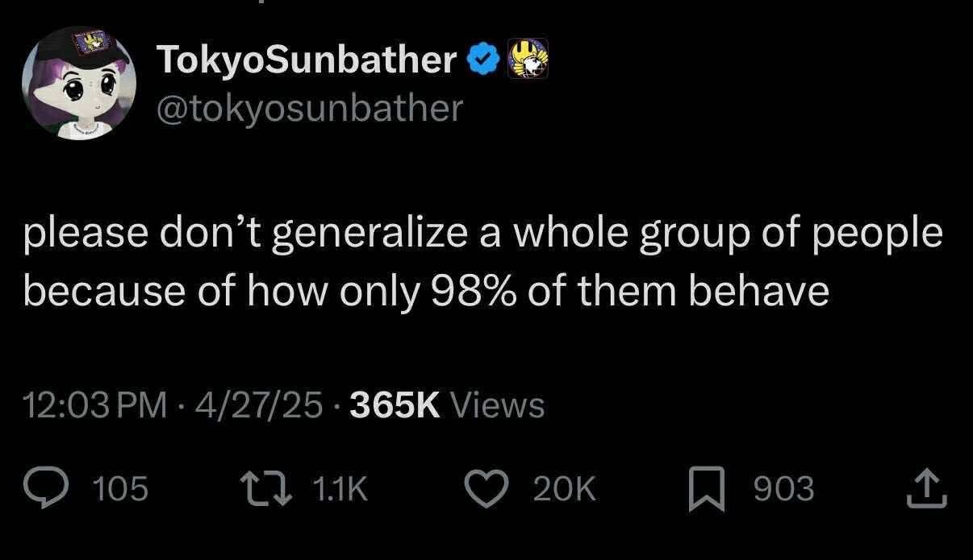Open the @tokyosunbather handle link

tap(311, 107)
